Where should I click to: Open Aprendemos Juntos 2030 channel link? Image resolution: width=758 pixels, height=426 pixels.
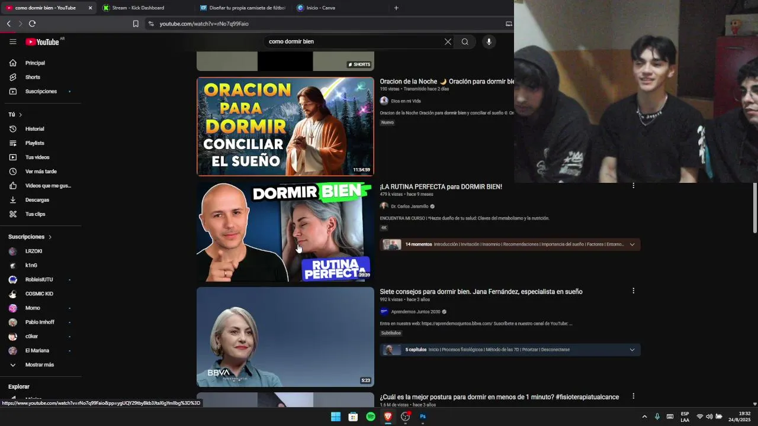click(416, 312)
